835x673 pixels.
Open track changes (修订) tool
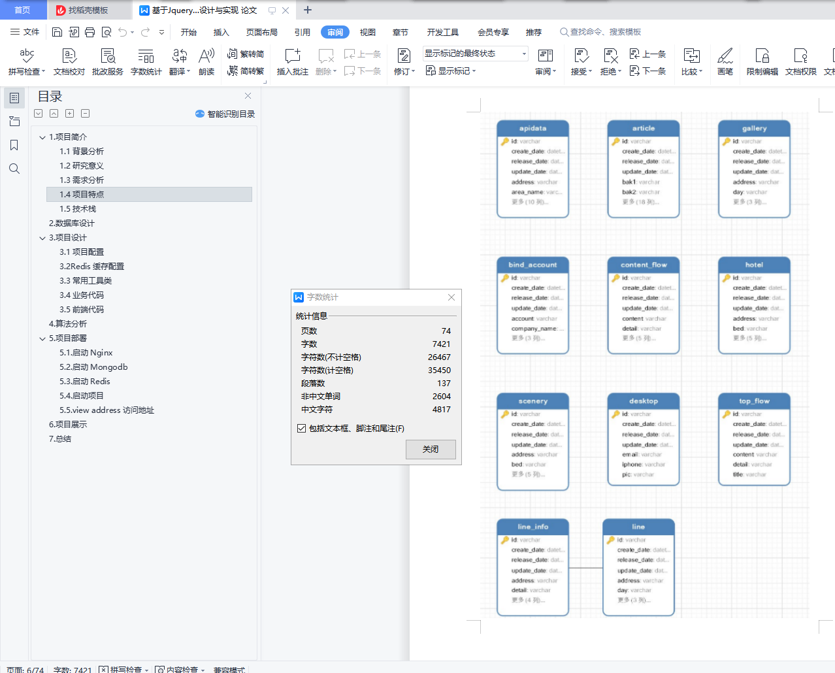[x=404, y=62]
